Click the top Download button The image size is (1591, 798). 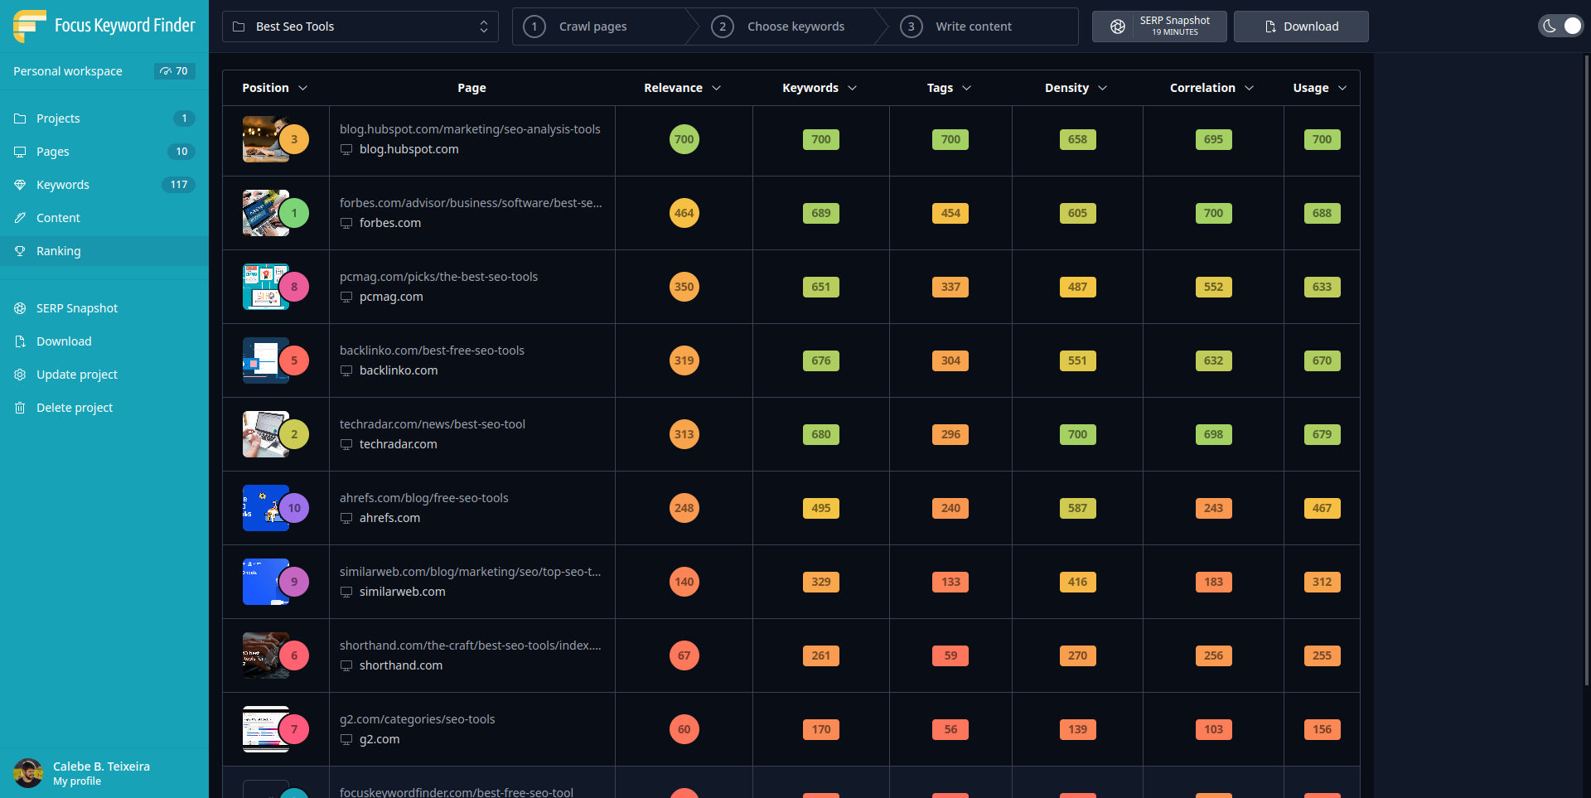coord(1301,27)
